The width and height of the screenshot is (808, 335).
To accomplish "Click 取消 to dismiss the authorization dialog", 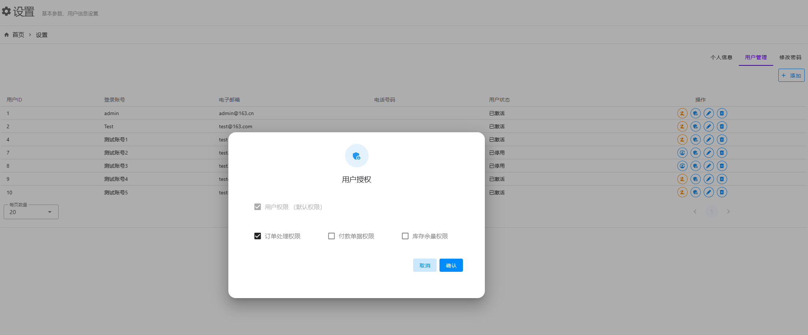I will [424, 265].
